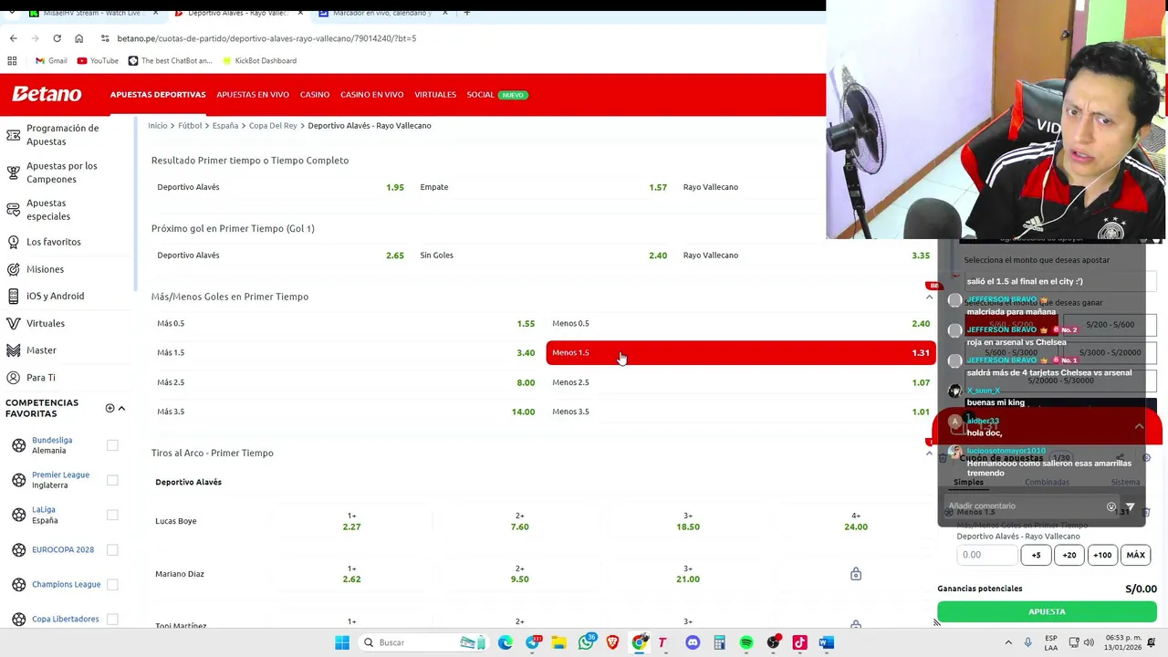Click the iOS y Android phone icon

pyautogui.click(x=13, y=296)
